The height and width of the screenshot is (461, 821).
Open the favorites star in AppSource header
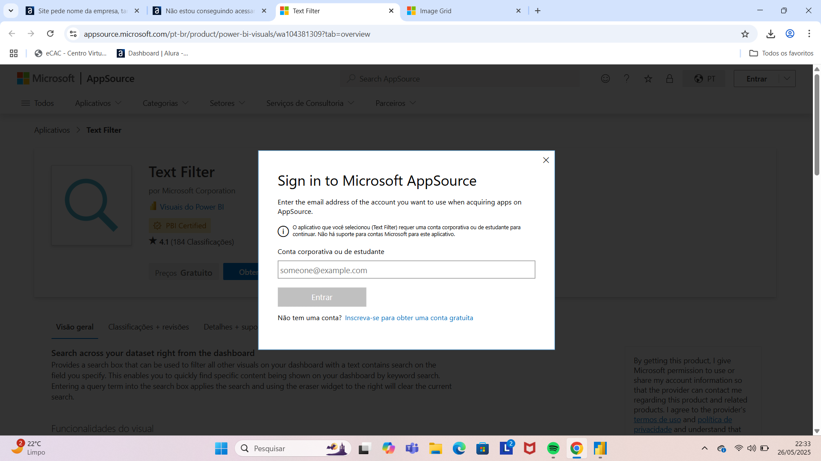pyautogui.click(x=648, y=79)
